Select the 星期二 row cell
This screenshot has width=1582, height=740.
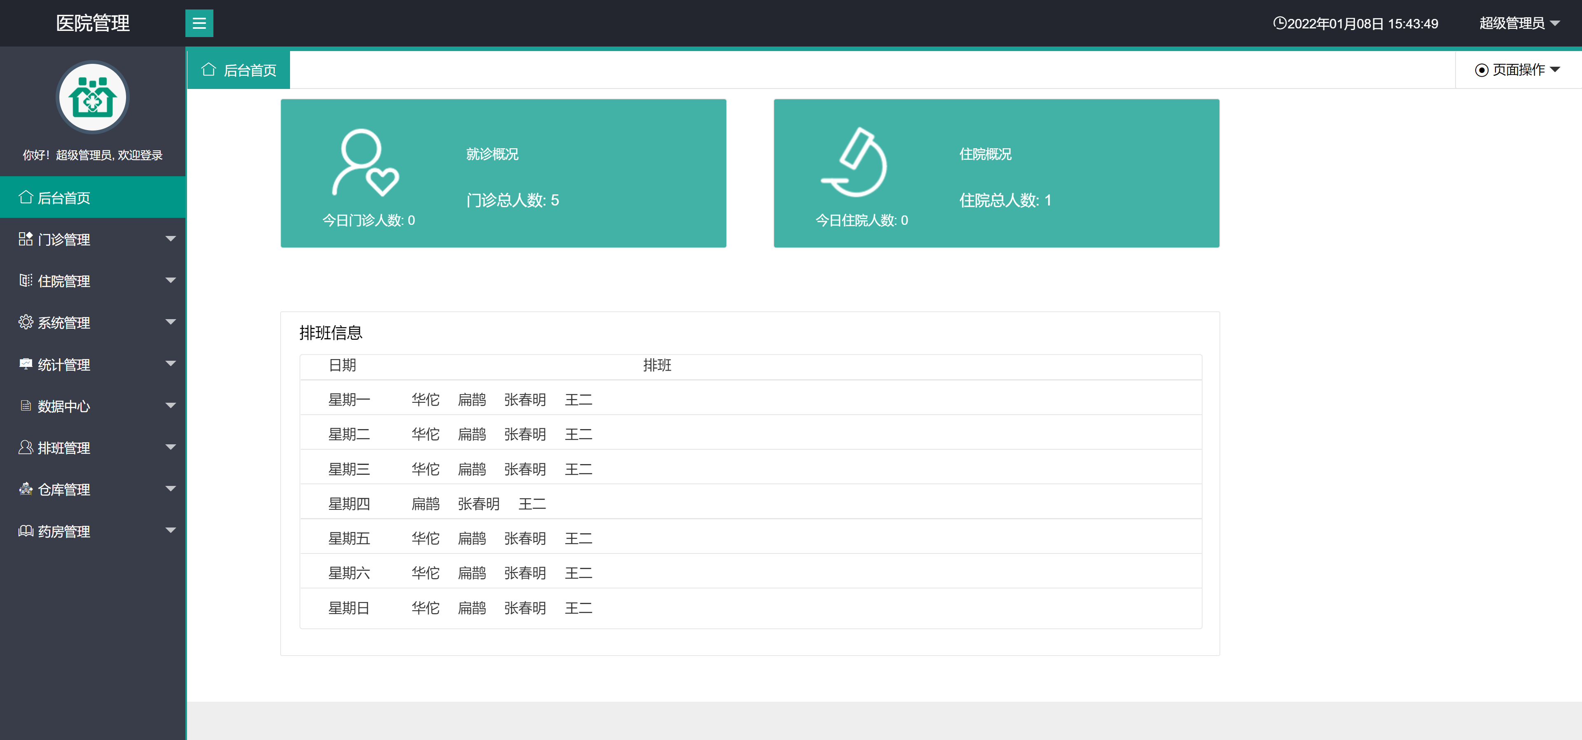pyautogui.click(x=349, y=434)
